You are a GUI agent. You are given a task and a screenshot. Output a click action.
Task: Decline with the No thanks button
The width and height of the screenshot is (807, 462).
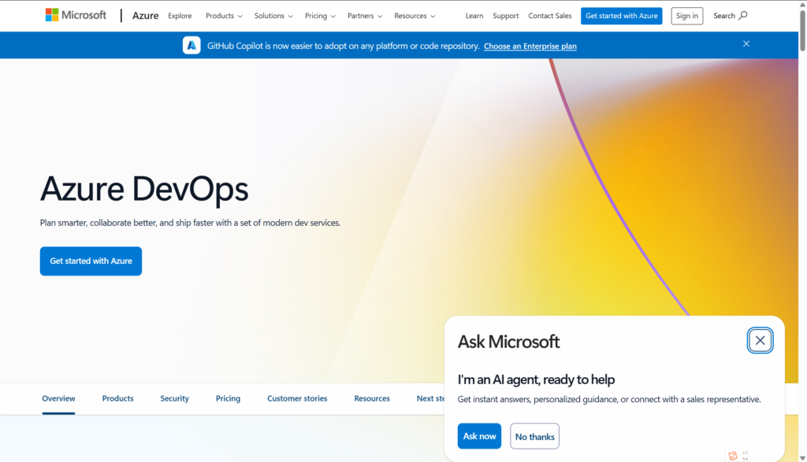coord(534,436)
